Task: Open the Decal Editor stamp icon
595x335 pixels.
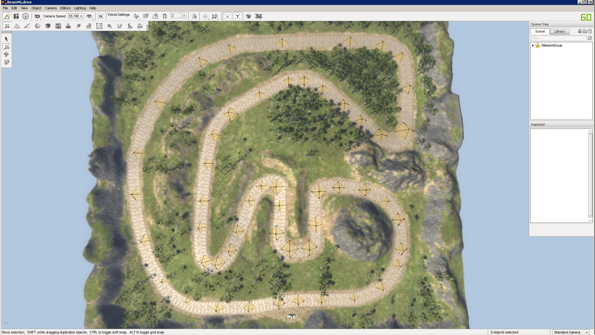Action: click(68, 26)
